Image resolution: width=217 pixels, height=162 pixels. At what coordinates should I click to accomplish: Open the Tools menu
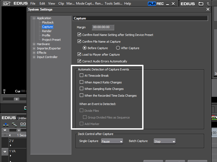(109, 4)
